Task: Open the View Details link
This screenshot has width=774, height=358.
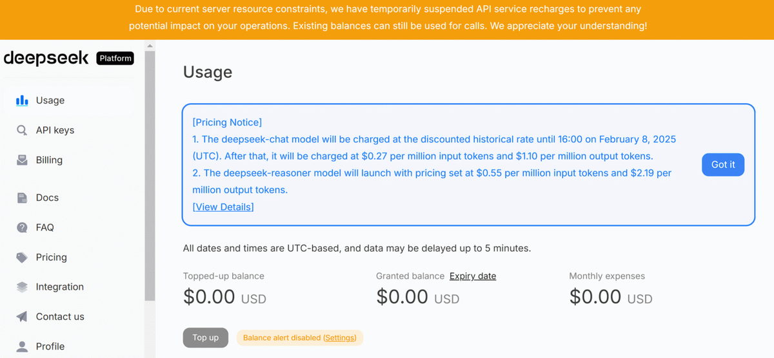Action: pos(223,207)
